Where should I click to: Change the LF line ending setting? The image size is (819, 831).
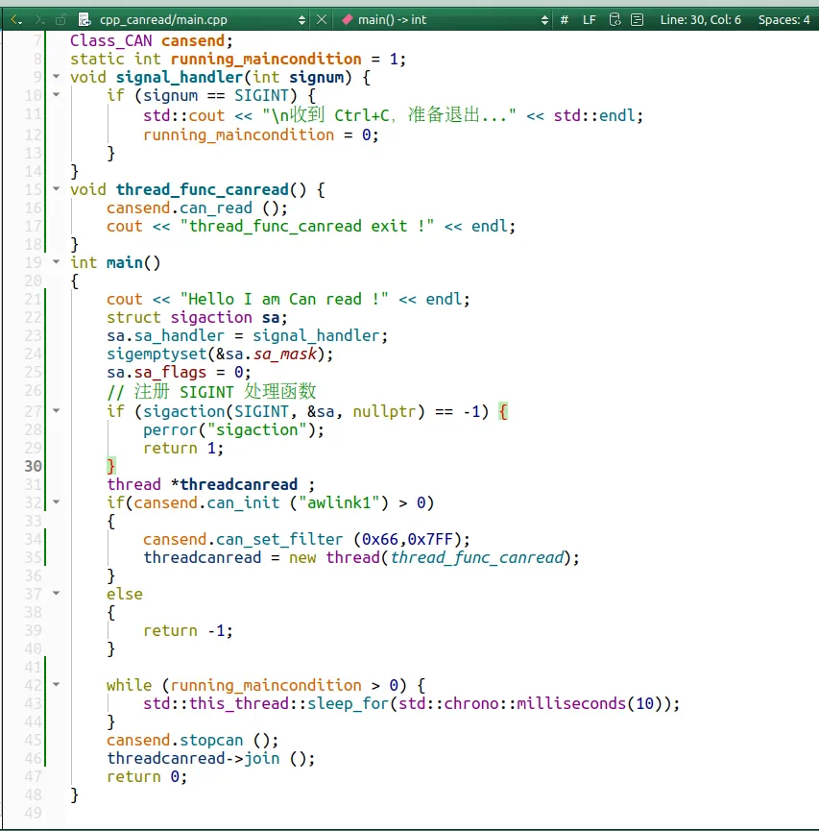[x=590, y=20]
